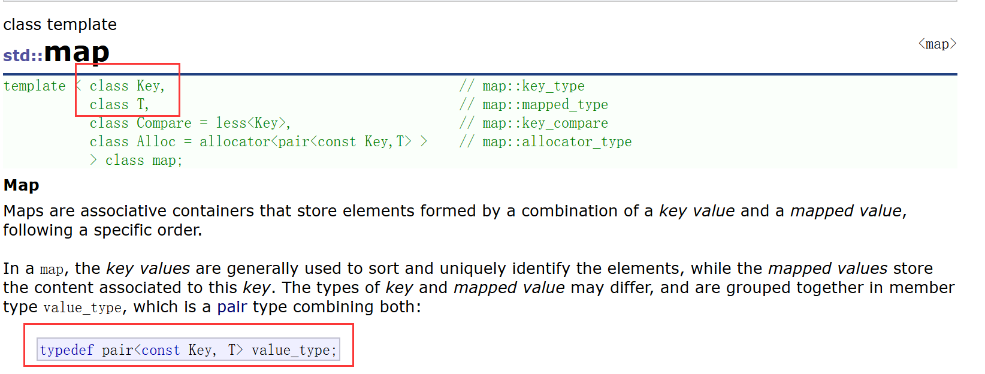Click the 'std::' namespace prefix

(x=23, y=55)
